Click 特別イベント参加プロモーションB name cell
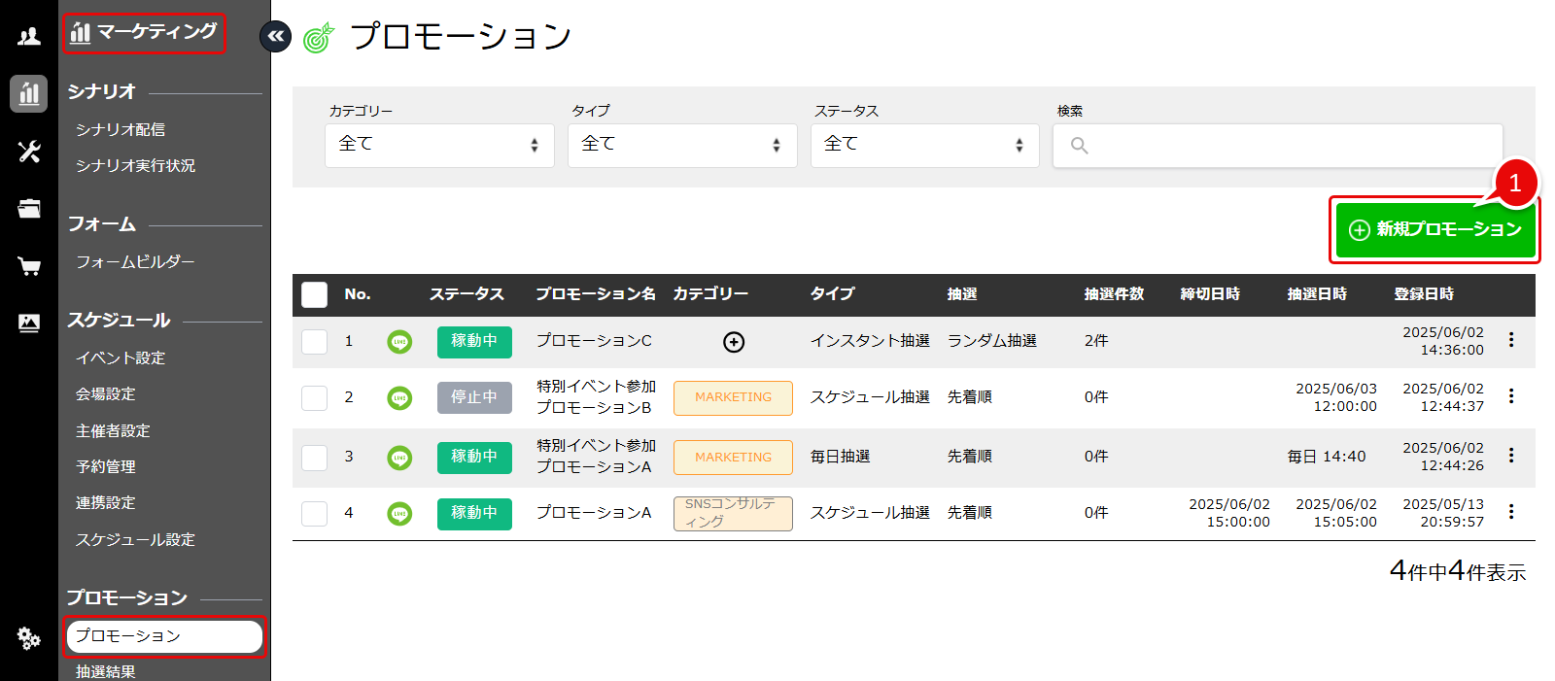The image size is (1555, 681). click(596, 397)
